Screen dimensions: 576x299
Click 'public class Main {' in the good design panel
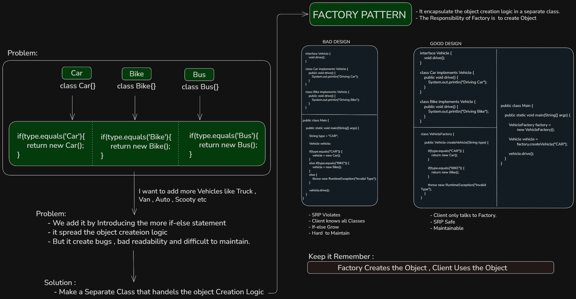[x=517, y=106]
